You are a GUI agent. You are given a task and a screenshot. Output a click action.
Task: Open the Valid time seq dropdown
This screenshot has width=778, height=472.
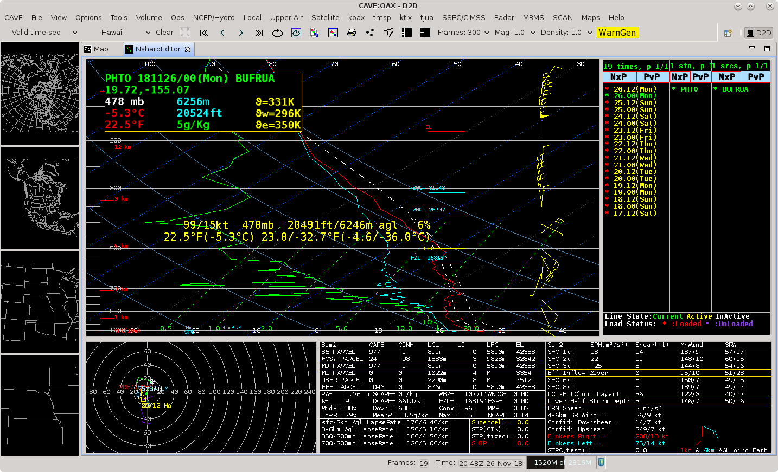[44, 33]
